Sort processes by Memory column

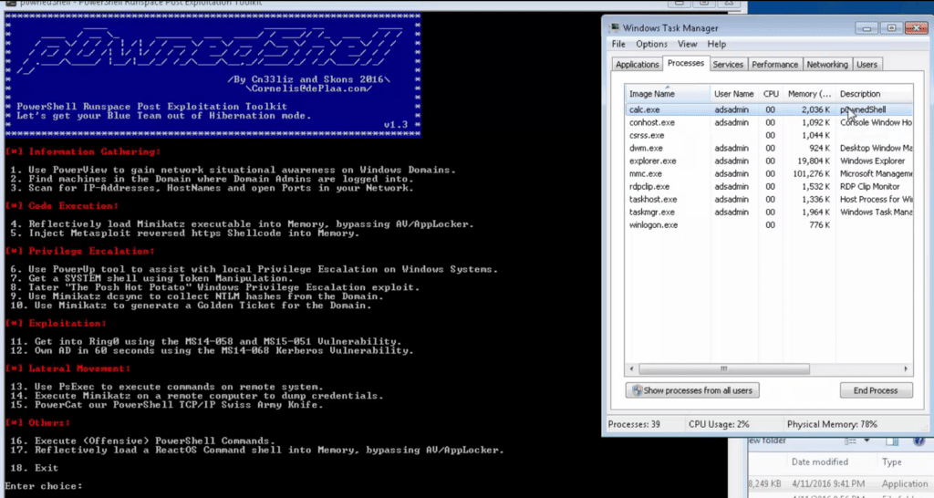810,94
